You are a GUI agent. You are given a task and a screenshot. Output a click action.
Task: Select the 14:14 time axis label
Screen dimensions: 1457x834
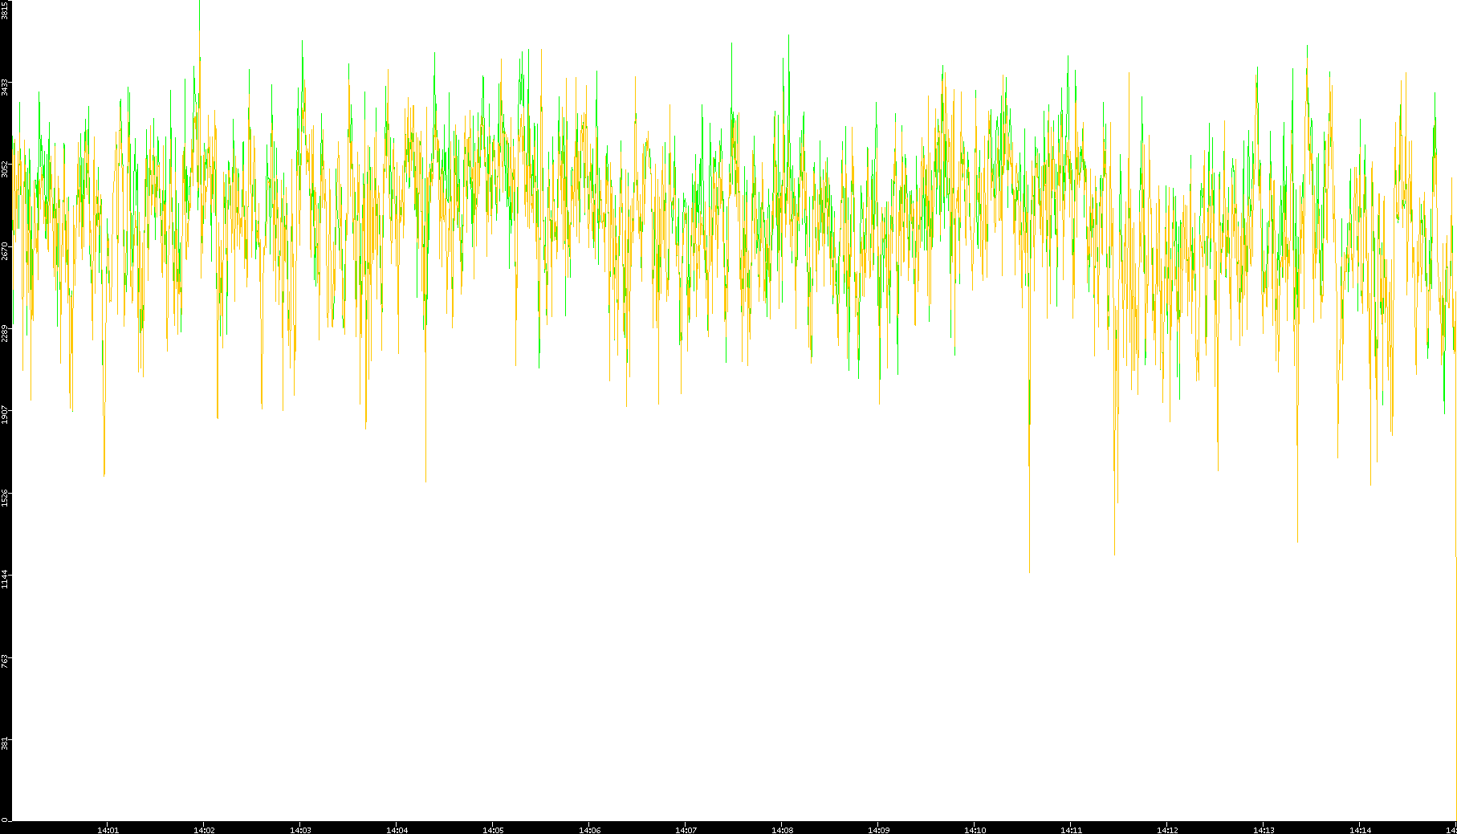tap(1360, 830)
